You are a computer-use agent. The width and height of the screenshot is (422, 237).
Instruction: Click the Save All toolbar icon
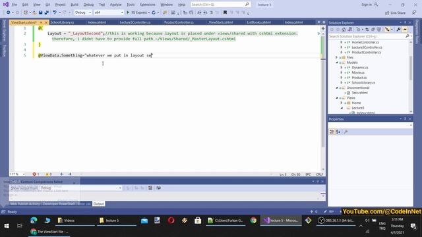click(x=47, y=13)
